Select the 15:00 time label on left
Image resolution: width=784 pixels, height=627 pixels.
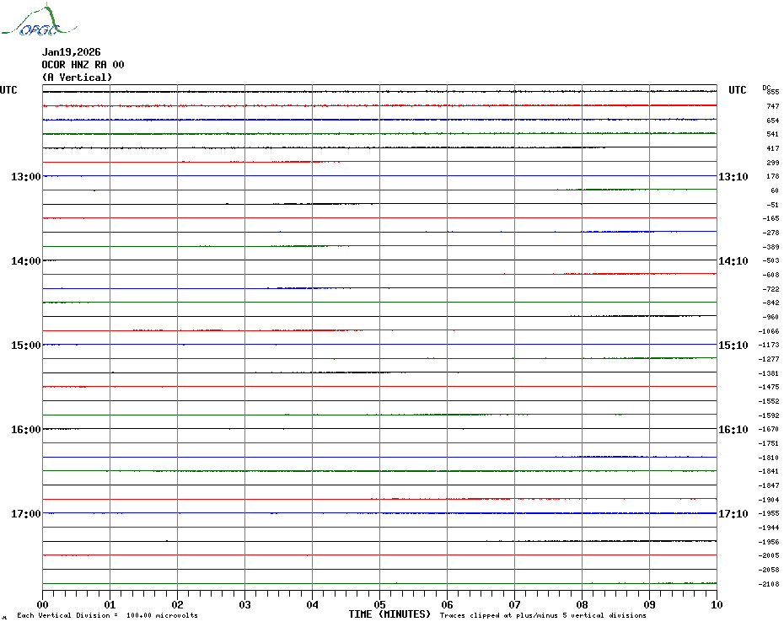coord(26,345)
